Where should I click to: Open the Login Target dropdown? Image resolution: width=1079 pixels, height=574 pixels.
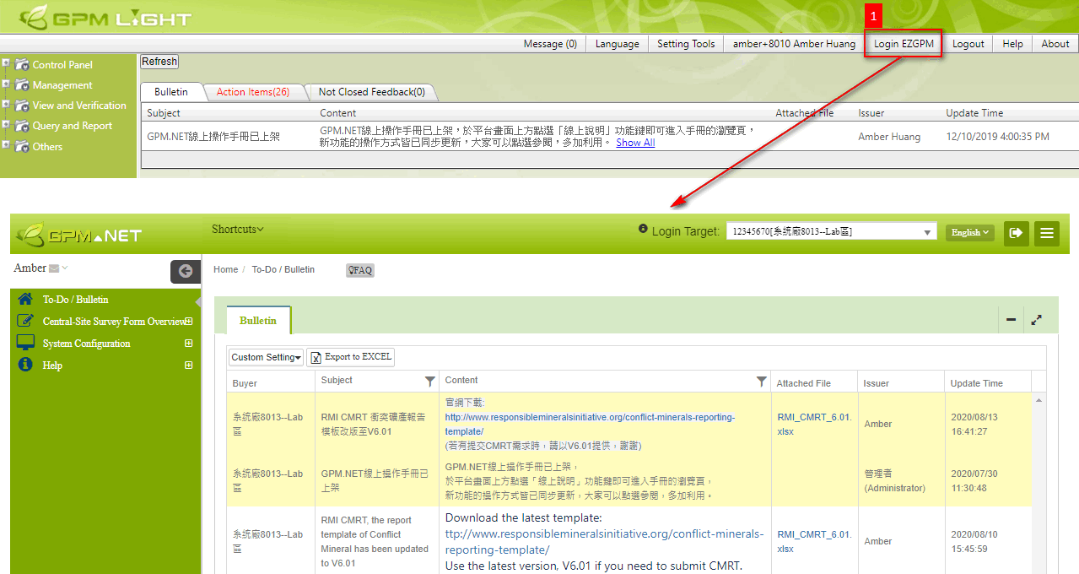(831, 231)
